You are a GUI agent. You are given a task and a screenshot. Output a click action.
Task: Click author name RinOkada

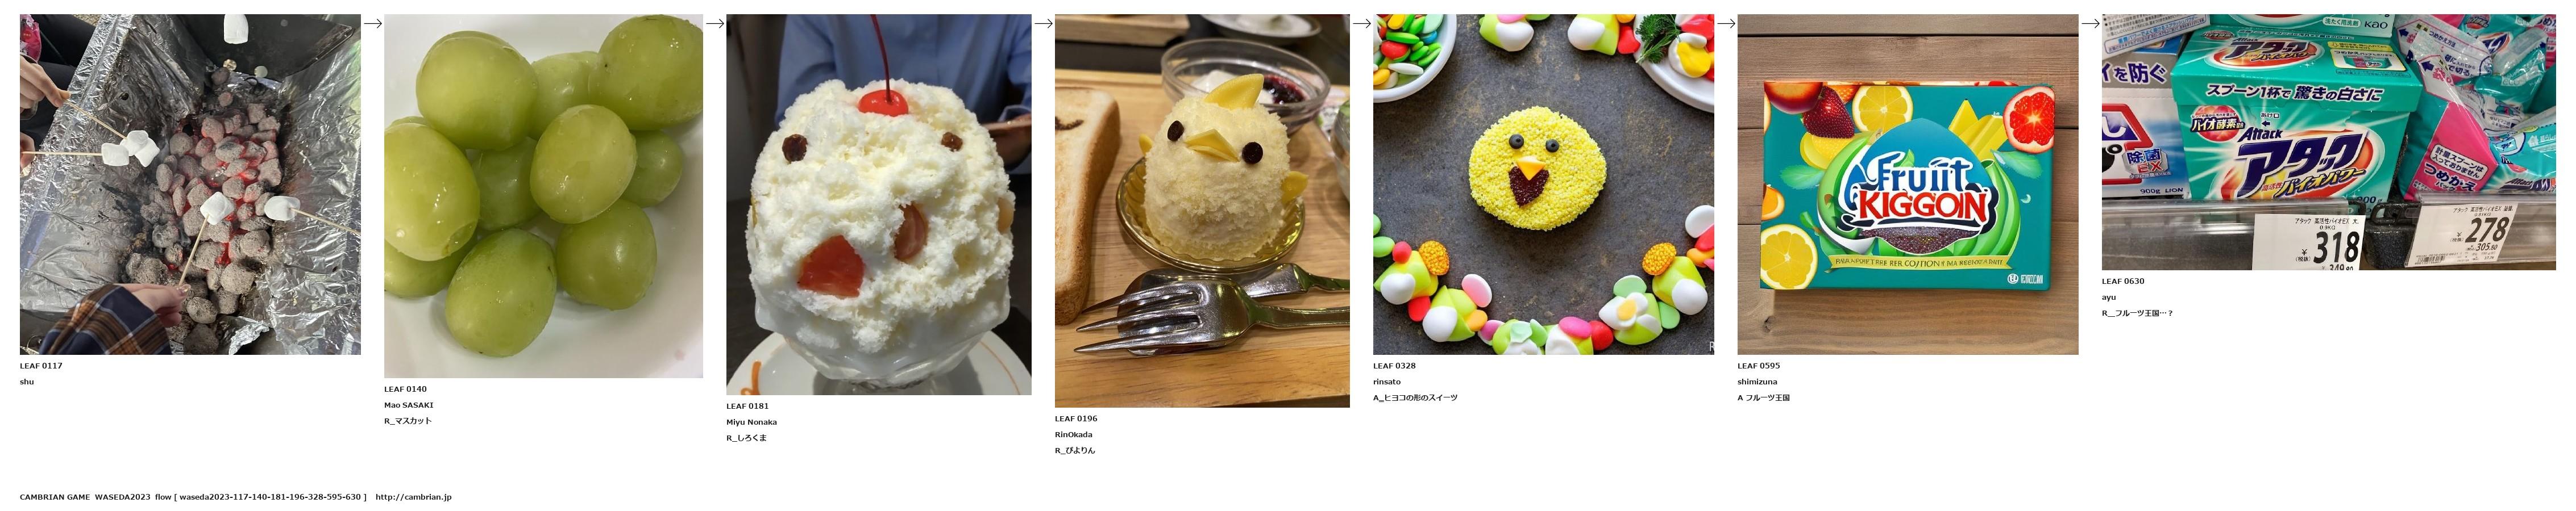click(x=1073, y=435)
